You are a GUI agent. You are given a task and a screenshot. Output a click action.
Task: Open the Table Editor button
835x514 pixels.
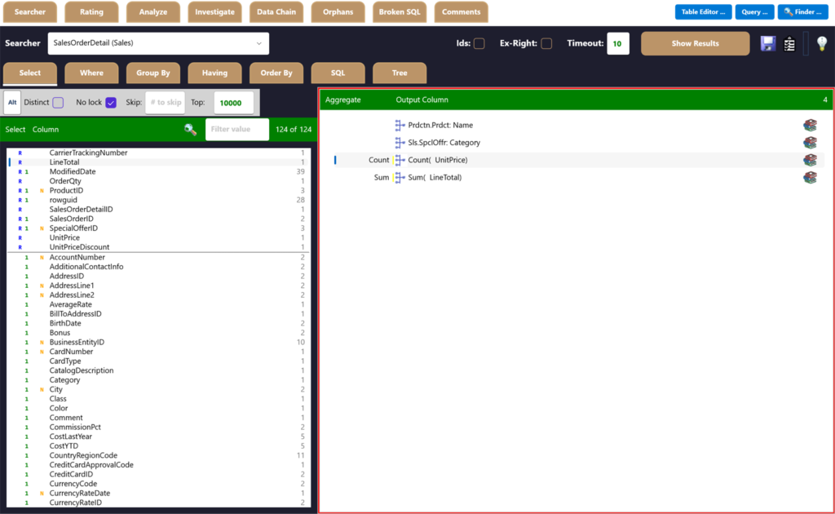point(703,11)
